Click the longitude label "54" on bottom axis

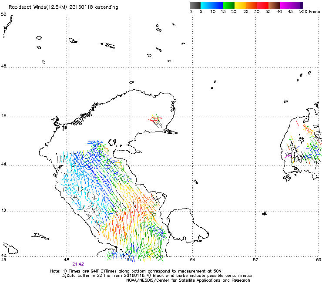point(192,260)
